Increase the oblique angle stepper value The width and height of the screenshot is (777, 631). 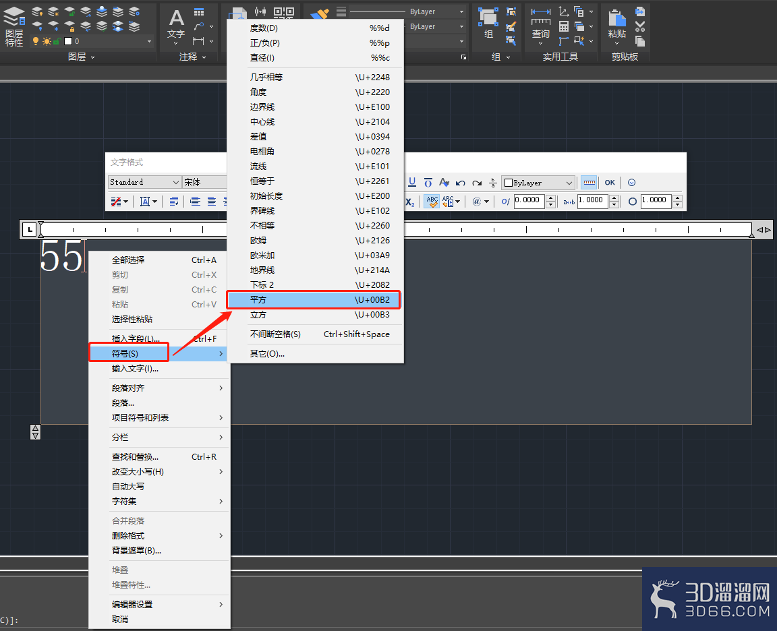pyautogui.click(x=550, y=198)
